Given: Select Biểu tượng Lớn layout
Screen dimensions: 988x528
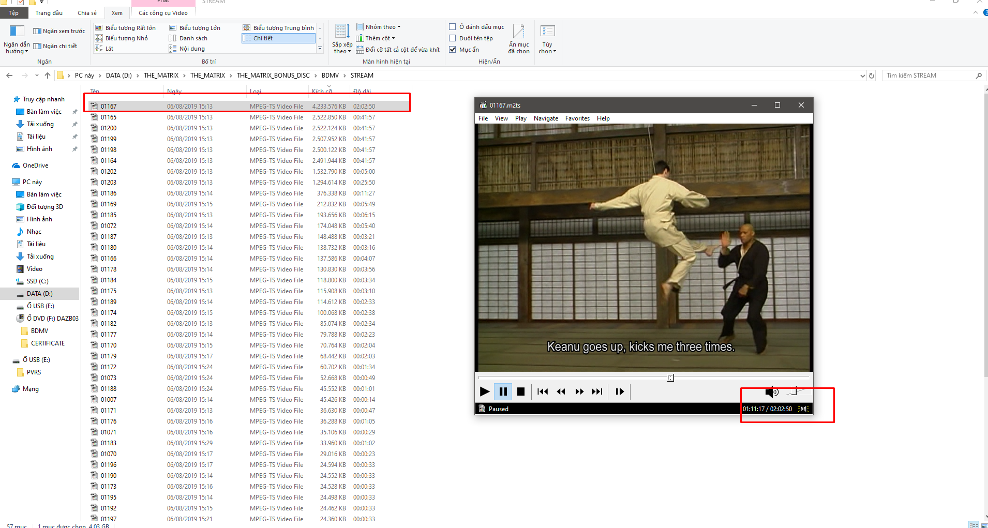Looking at the screenshot, I should click(195, 28).
